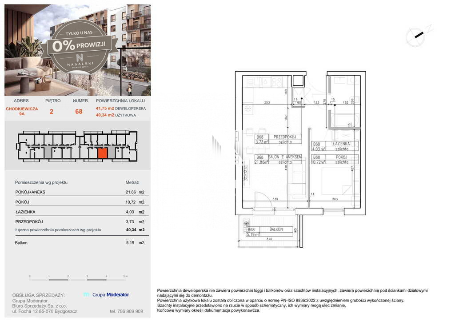The width and height of the screenshot is (455, 322).
Task: Click the Grupa Moderator logo
Action: click(x=106, y=295)
